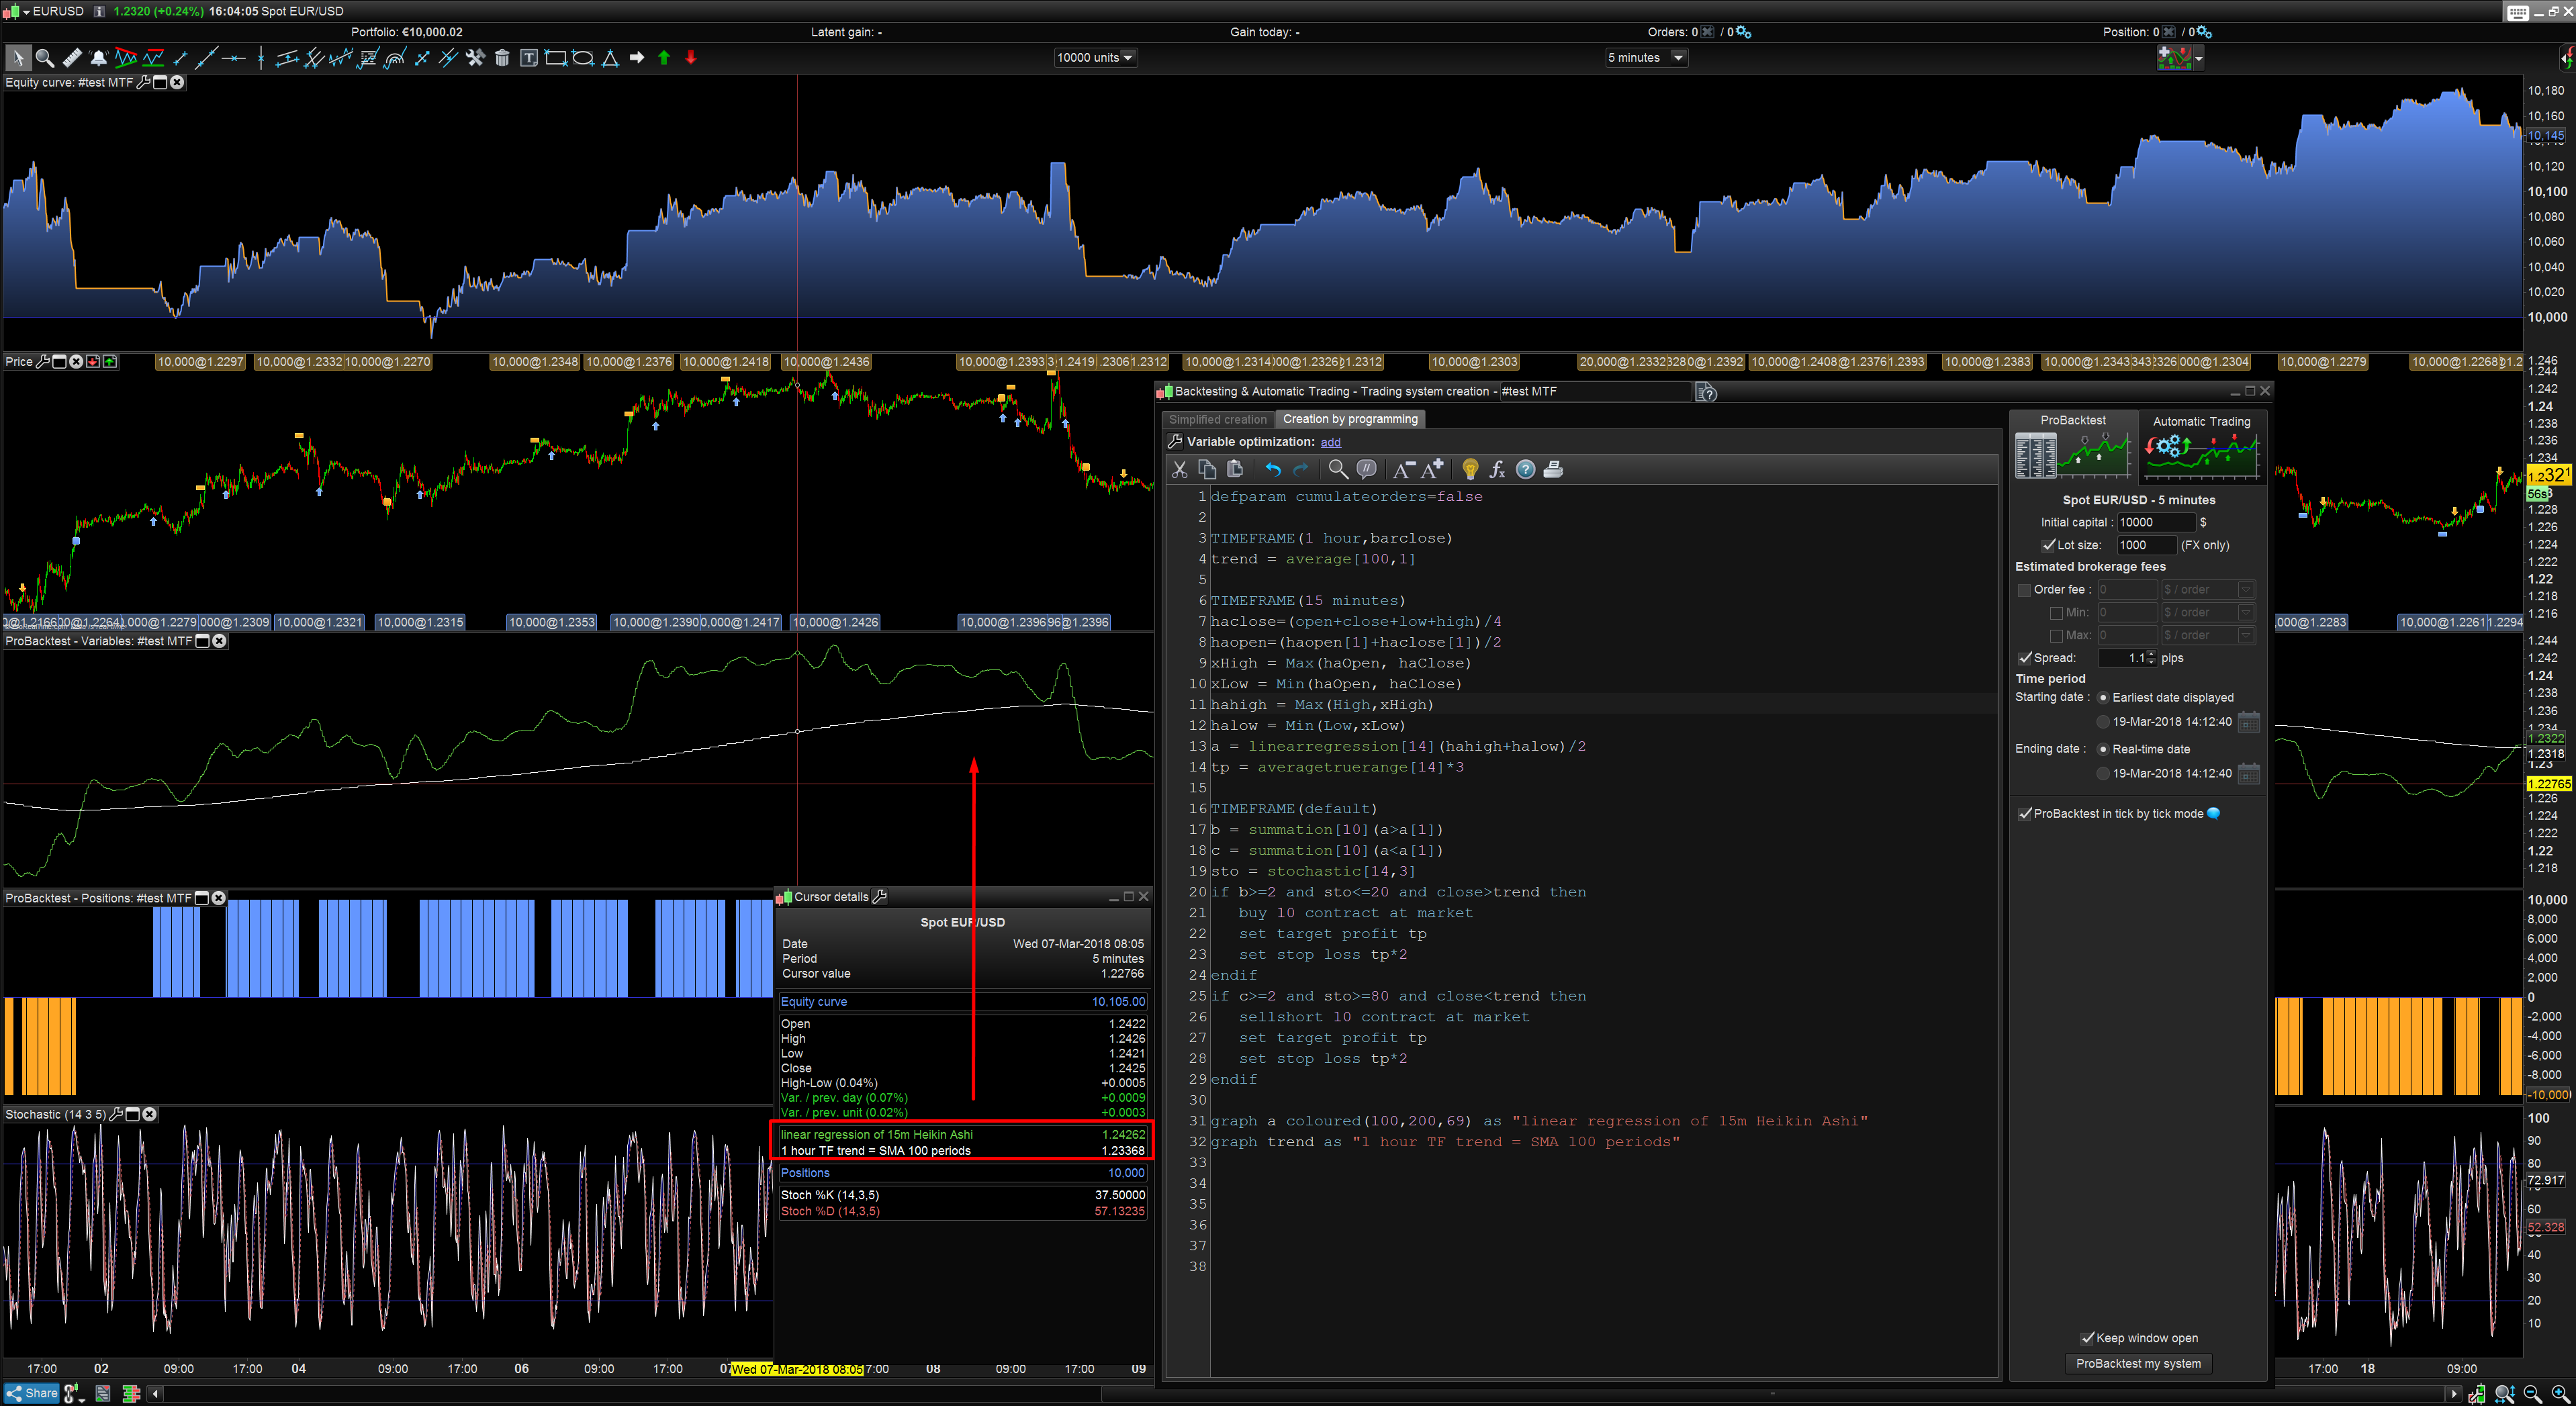Open the 10000 units dropdown
Viewport: 2576px width, 1406px height.
click(x=1128, y=58)
